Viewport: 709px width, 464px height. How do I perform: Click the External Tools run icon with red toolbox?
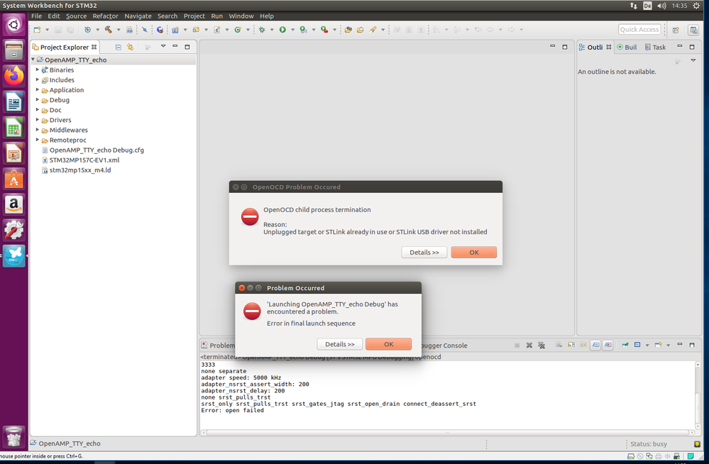(324, 30)
